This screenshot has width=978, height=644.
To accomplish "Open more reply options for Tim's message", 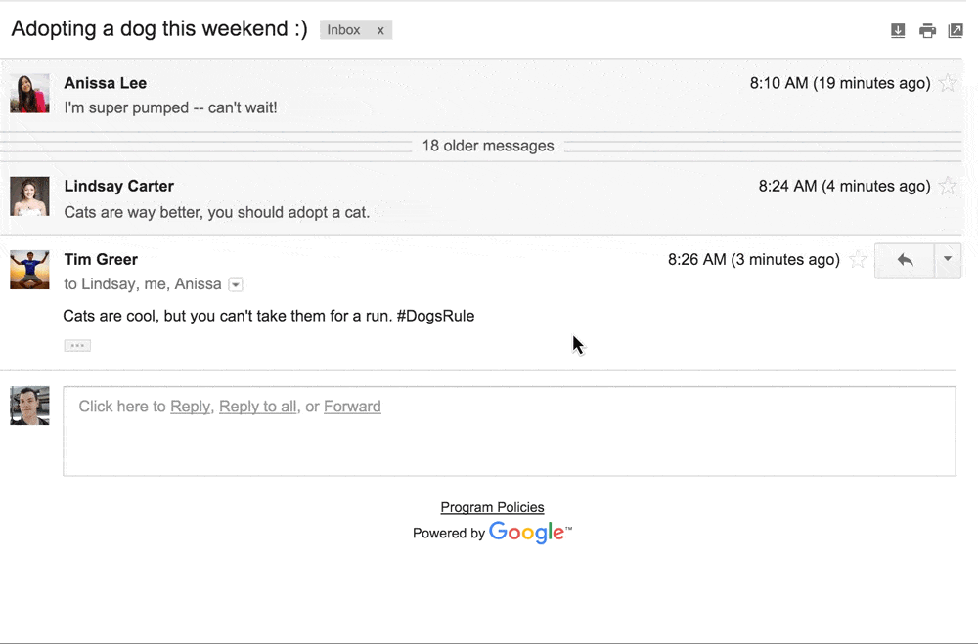I will click(946, 260).
